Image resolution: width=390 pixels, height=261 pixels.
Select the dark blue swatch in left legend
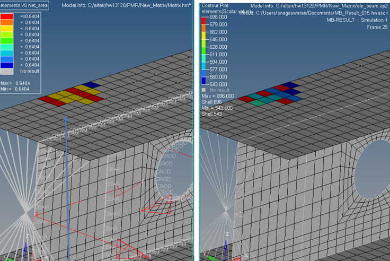point(7,65)
